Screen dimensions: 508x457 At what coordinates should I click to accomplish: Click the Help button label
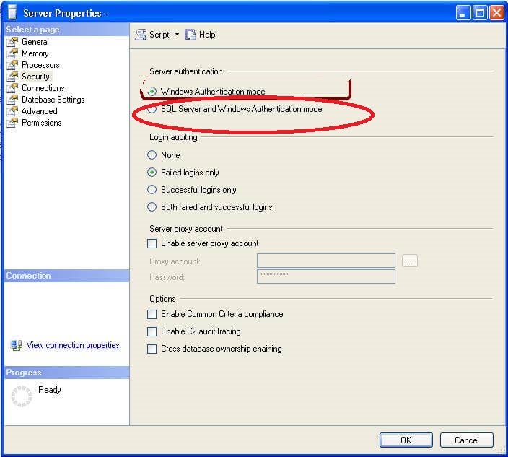[x=207, y=35]
